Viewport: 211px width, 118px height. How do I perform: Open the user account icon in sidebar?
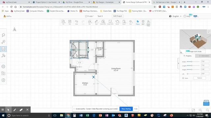[x=3, y=80]
